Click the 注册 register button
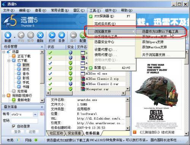Screen dimensions: 190x145 click(32, 132)
